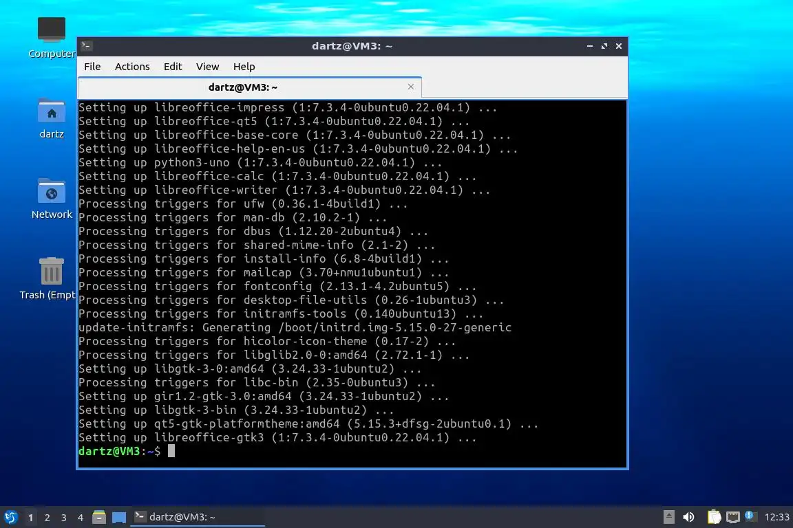The width and height of the screenshot is (793, 528).
Task: Click the line 'Setting up libgtk-3-bin'
Action: tap(235, 410)
